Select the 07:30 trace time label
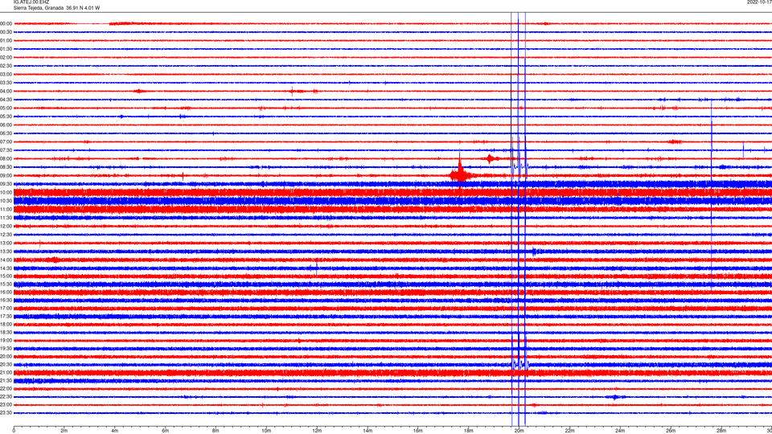Viewport: 772px width, 434px height. (x=6, y=150)
